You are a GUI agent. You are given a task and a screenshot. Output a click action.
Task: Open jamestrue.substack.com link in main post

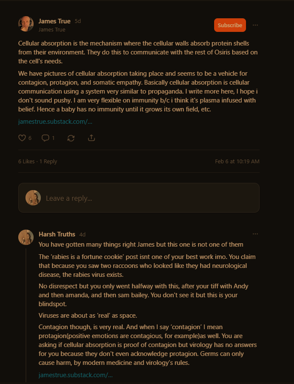click(x=55, y=122)
